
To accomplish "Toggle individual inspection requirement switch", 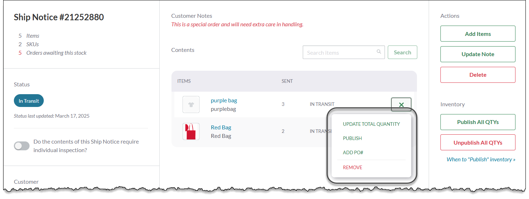I will [22, 146].
